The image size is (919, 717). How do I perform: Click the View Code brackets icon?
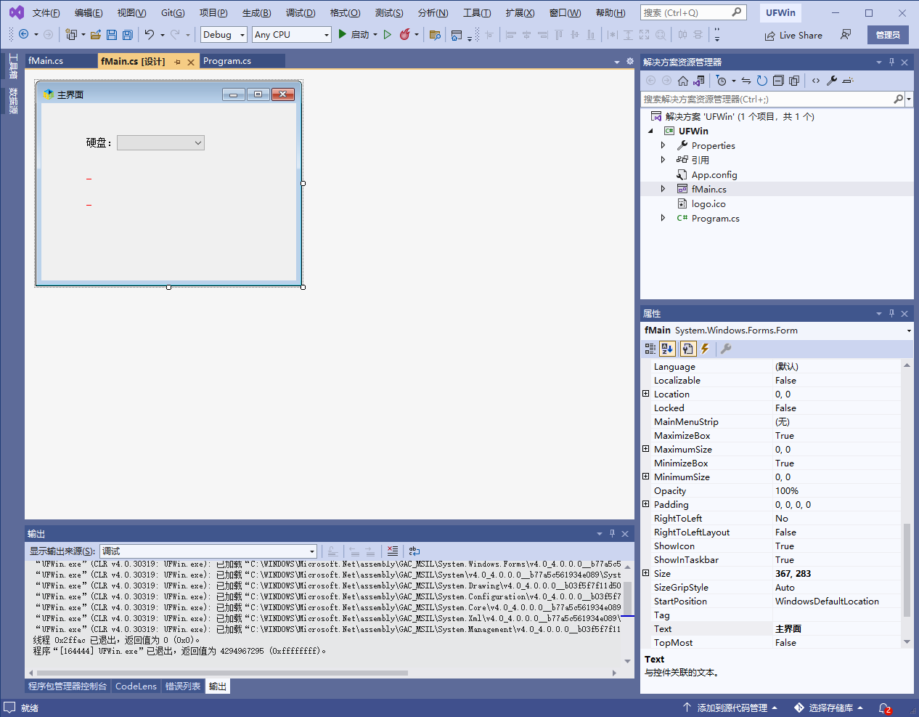click(x=816, y=81)
